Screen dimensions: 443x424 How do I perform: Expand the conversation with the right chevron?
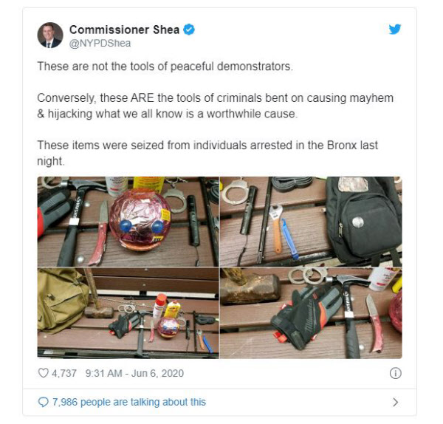(396, 402)
